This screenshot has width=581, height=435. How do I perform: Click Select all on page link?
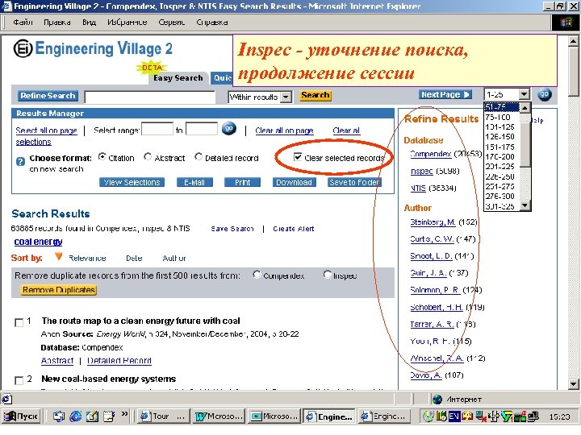(x=46, y=130)
